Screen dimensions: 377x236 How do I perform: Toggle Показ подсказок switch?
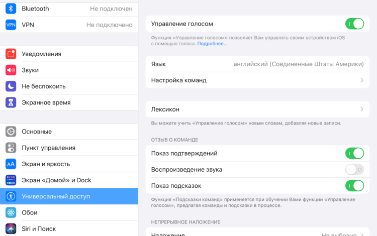click(354, 186)
